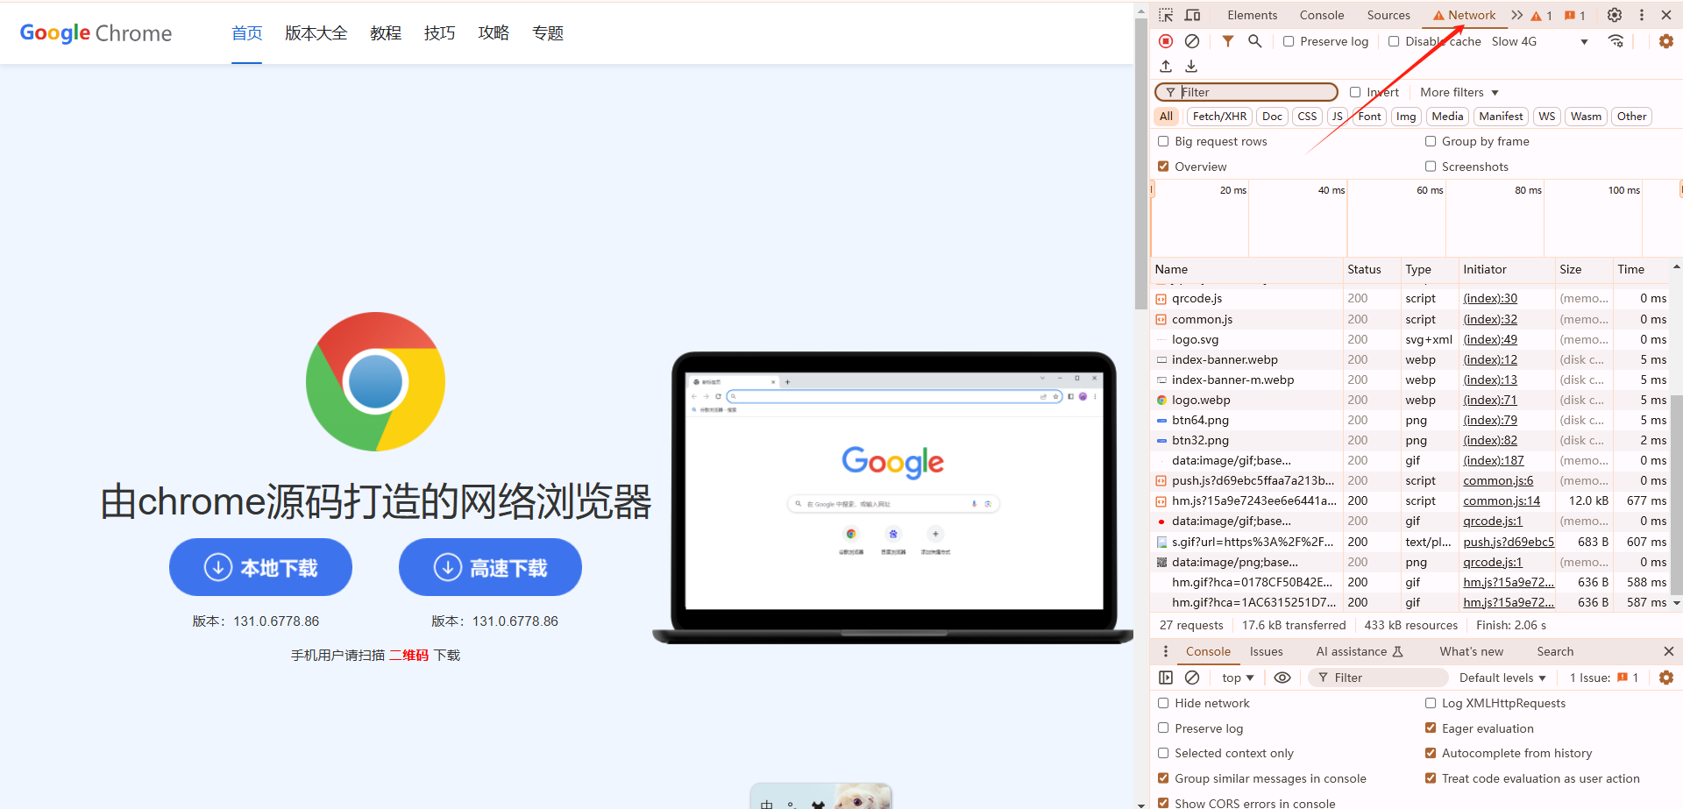Open the Slow 4G throttling dropdown
Screen dimensions: 1683x809
1539,41
